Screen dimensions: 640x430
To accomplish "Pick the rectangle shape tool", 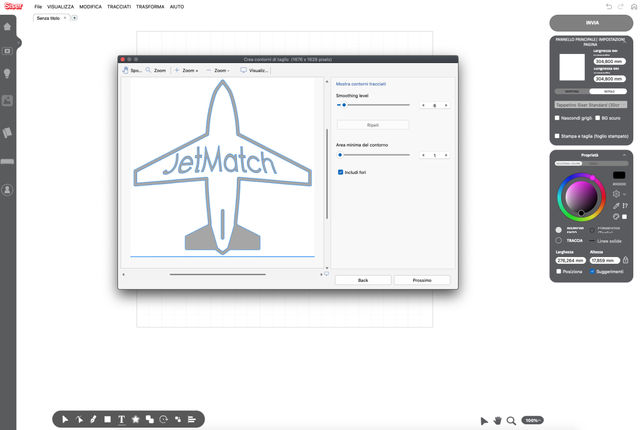I will point(107,419).
